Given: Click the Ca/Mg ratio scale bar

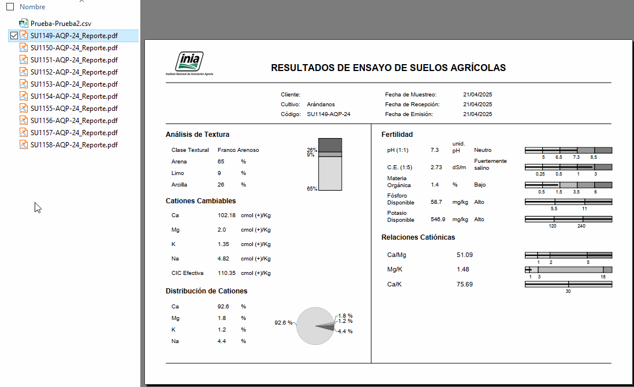Looking at the screenshot, I should 568,255.
